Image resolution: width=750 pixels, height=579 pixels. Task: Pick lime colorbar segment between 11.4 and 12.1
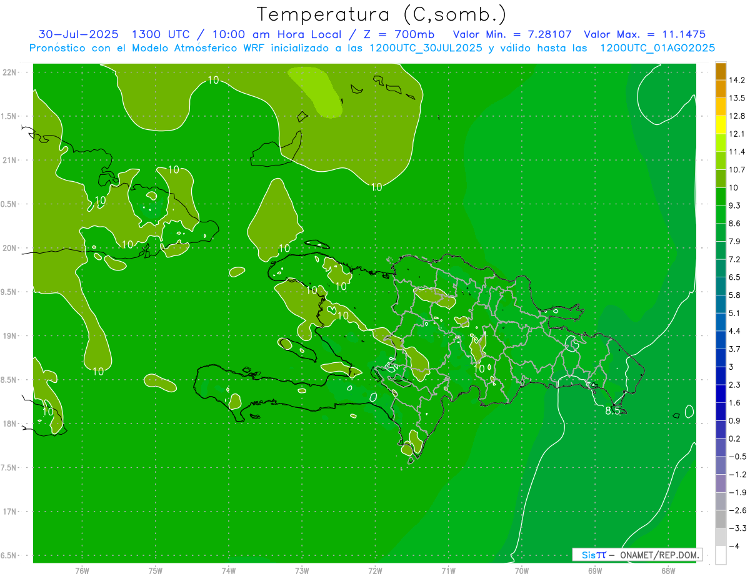[x=721, y=143]
